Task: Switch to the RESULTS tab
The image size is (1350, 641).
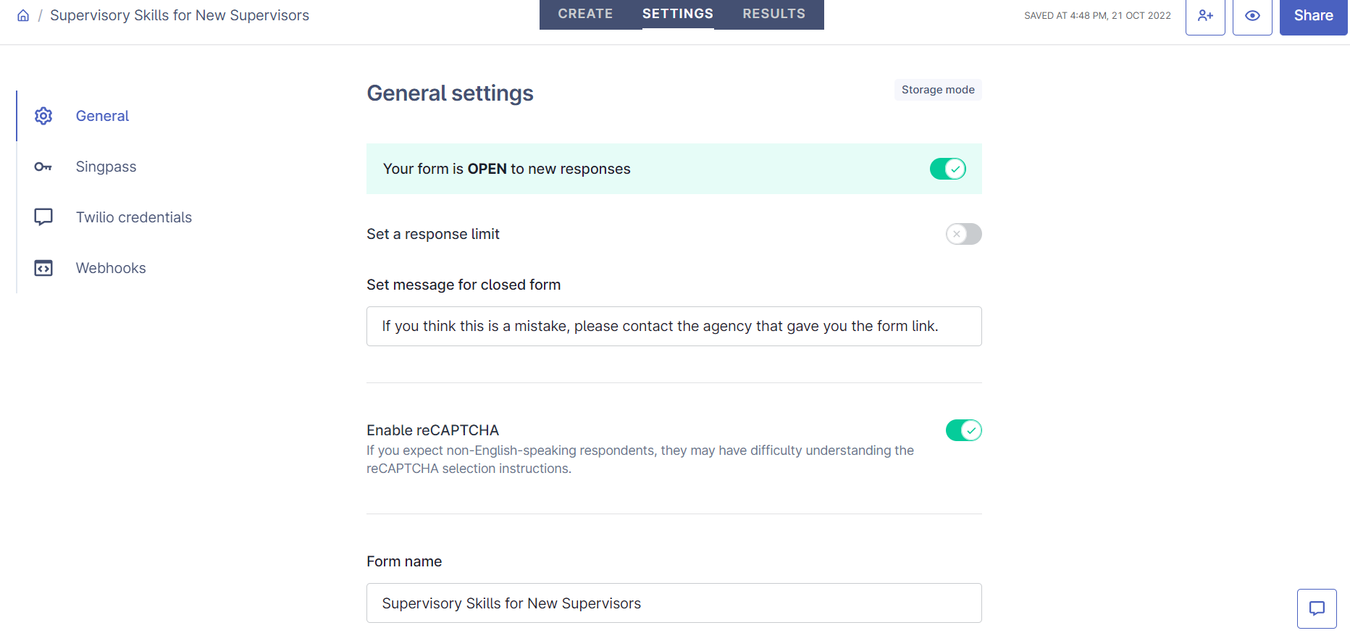Action: (773, 14)
